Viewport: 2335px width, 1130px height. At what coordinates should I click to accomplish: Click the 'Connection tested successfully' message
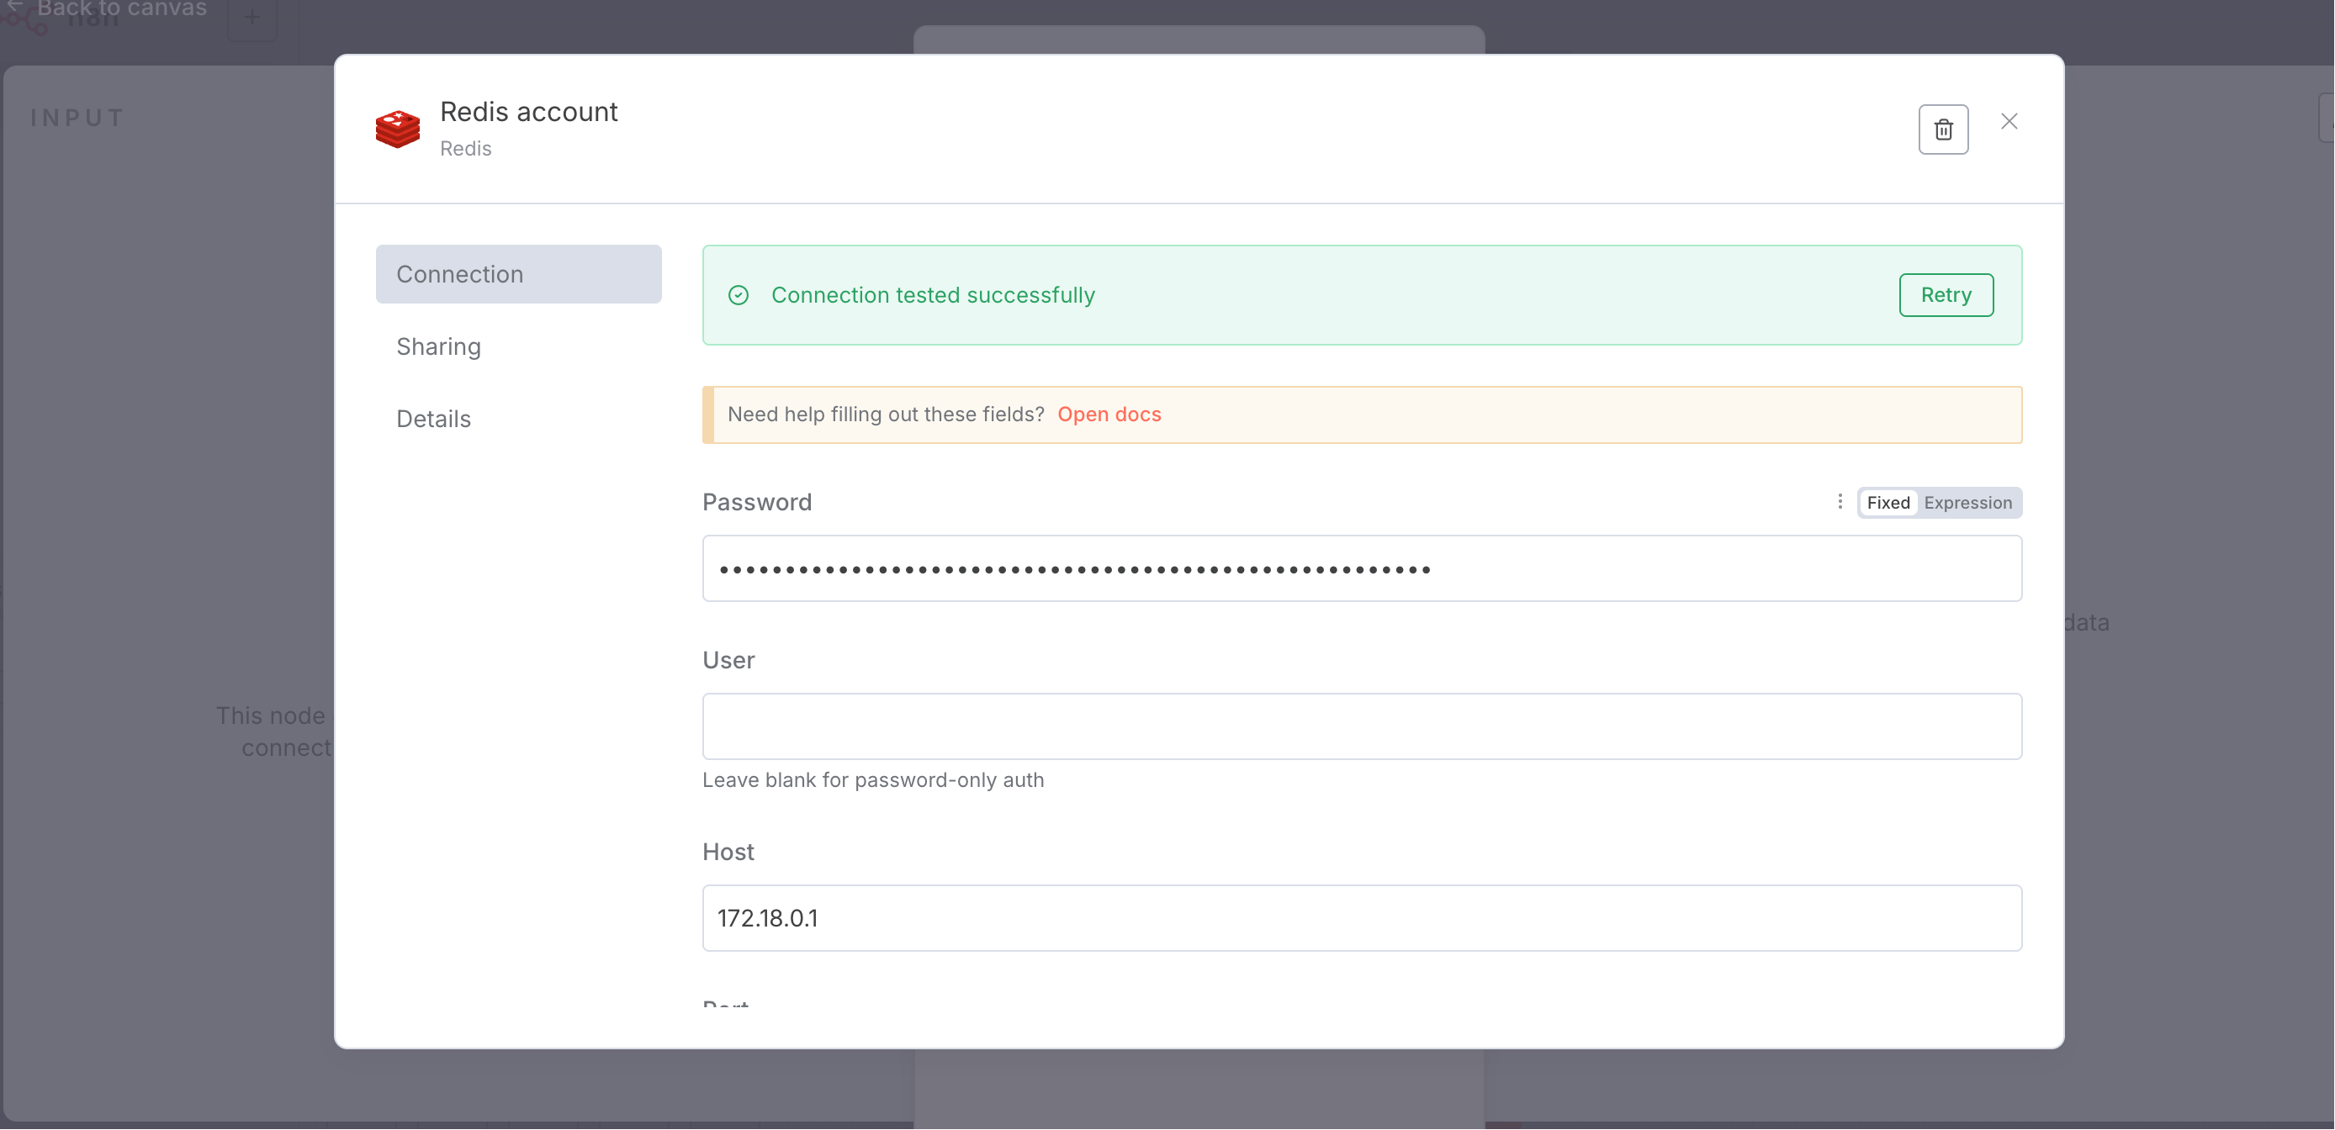[x=933, y=295]
